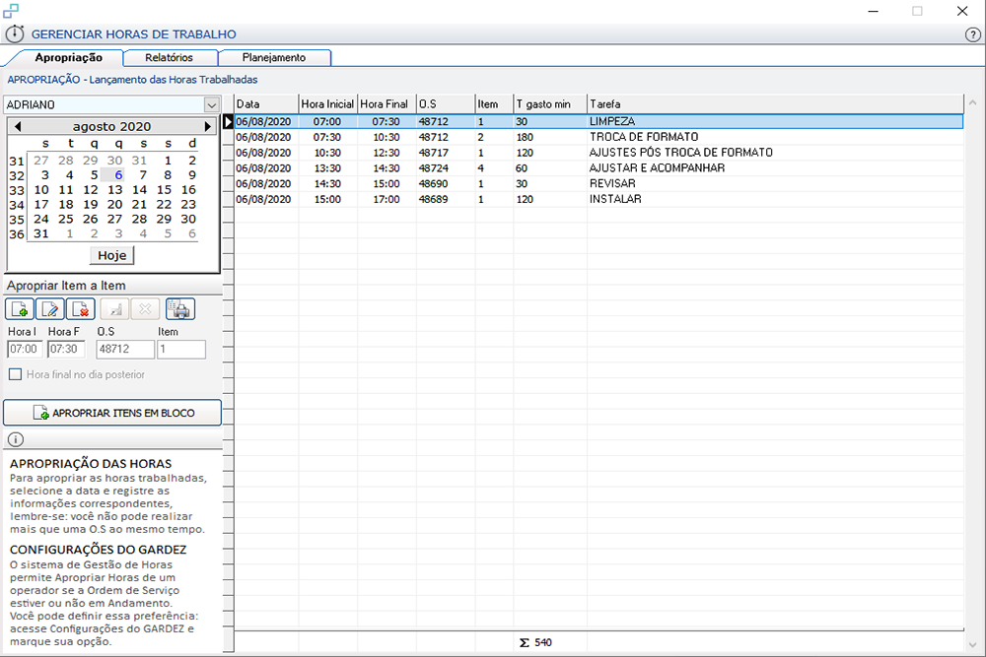Image resolution: width=986 pixels, height=657 pixels.
Task: Select day 31 in August's last week
Action: pyautogui.click(x=41, y=233)
